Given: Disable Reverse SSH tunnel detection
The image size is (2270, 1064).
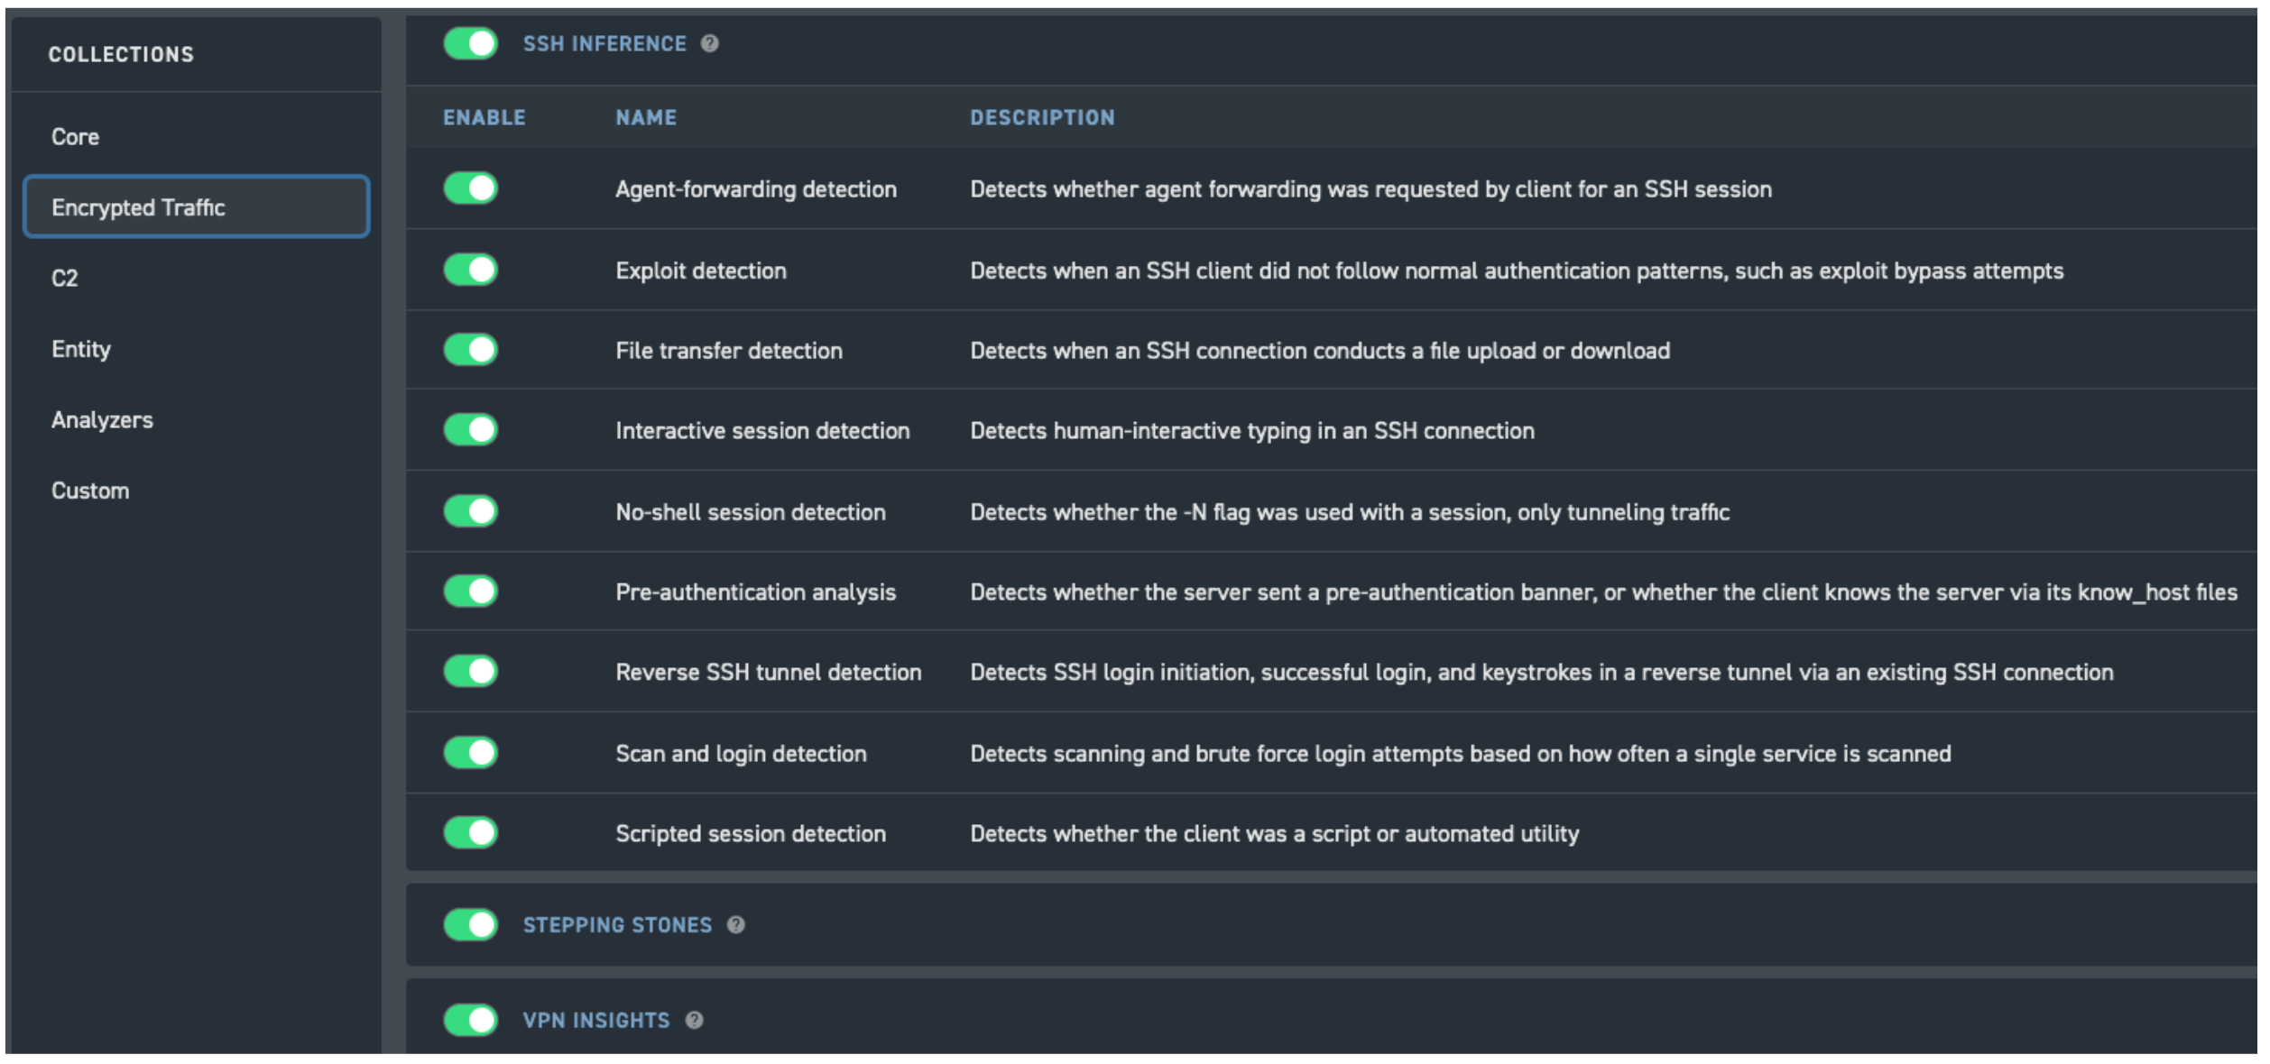Looking at the screenshot, I should pyautogui.click(x=471, y=672).
